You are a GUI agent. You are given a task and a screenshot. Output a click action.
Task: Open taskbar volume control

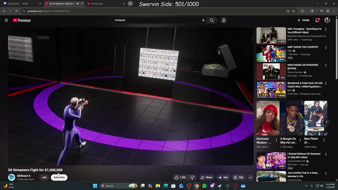coord(322,186)
